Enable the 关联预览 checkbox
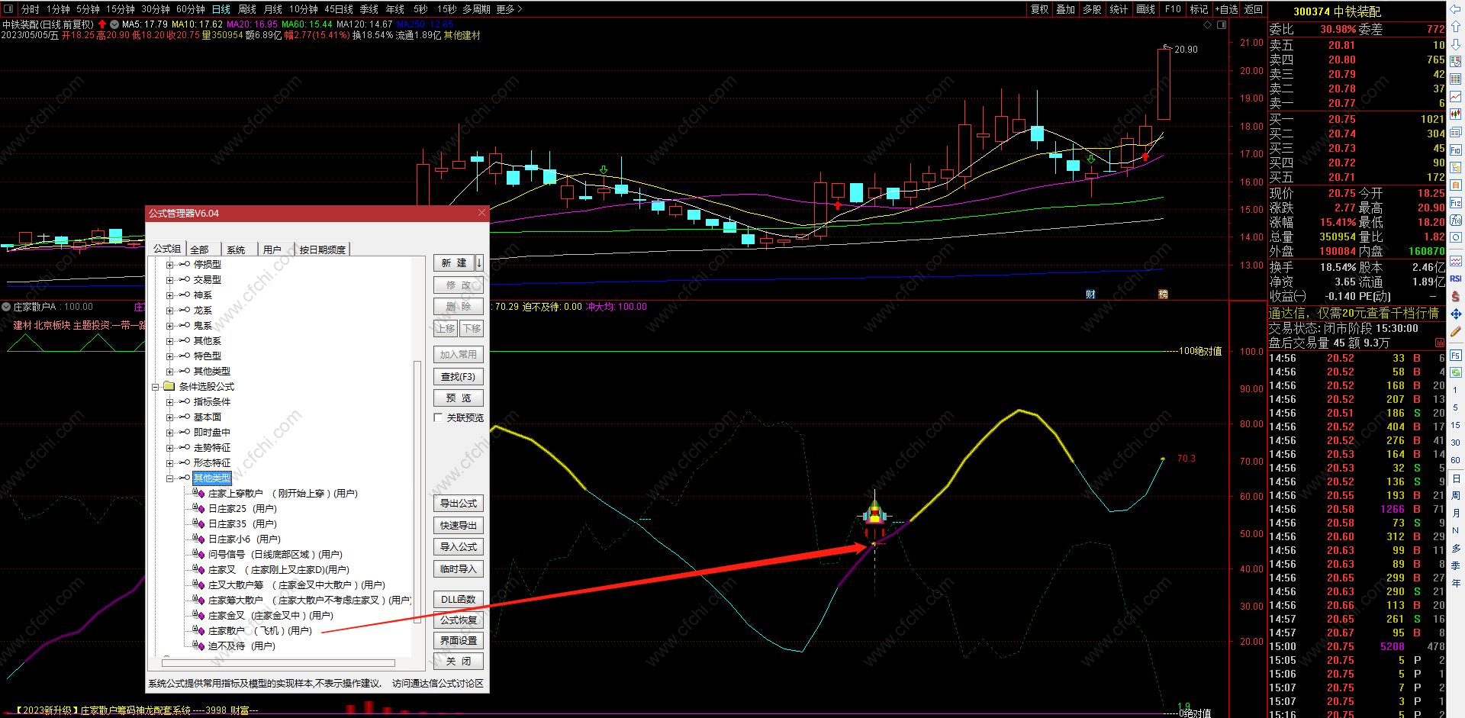 pos(438,417)
